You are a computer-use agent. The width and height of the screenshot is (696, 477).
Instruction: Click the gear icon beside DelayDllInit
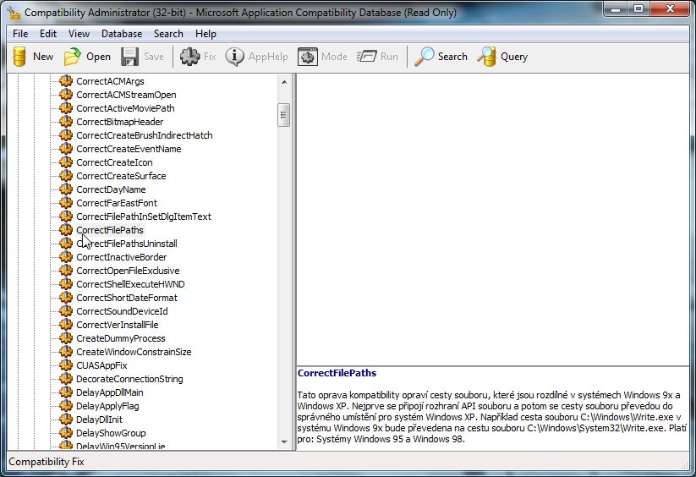[66, 419]
